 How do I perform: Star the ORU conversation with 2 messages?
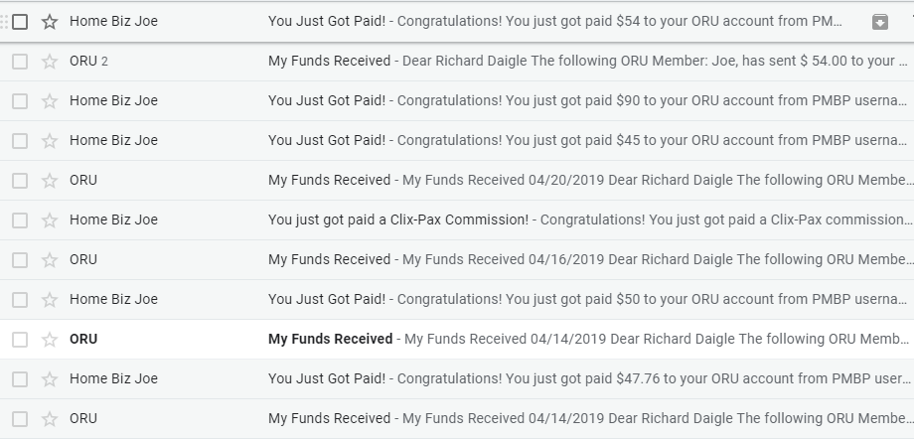50,62
